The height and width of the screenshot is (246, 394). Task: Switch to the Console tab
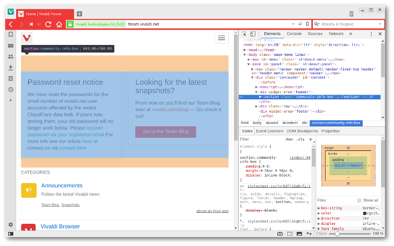coord(294,34)
